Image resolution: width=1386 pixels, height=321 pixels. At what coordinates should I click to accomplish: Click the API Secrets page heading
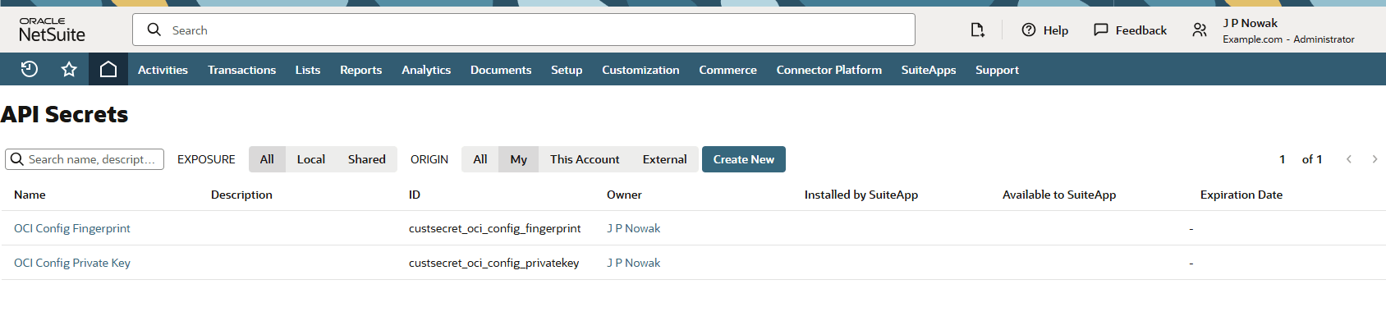(65, 114)
